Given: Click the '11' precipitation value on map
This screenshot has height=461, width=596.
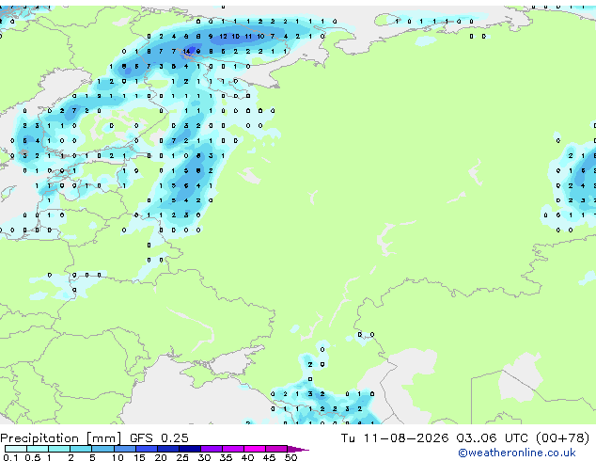Looking at the screenshot, I should click(248, 37).
